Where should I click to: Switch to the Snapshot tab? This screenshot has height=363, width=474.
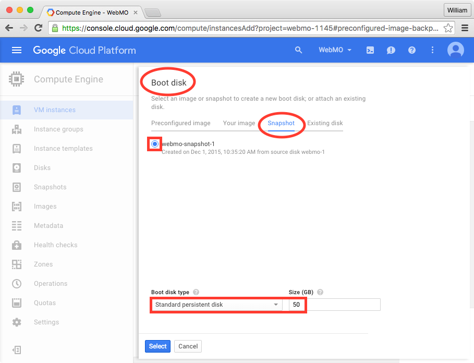281,123
